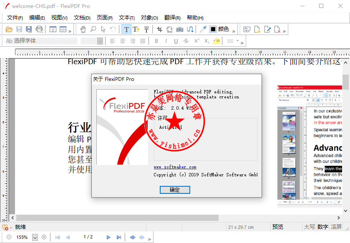The width and height of the screenshot is (350, 243).
Task: Open the www.softmaker.com link
Action: [175, 167]
